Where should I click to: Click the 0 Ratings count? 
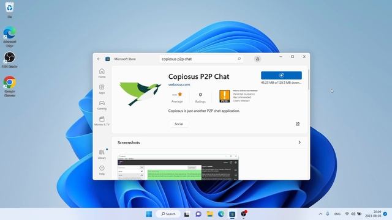(x=200, y=98)
